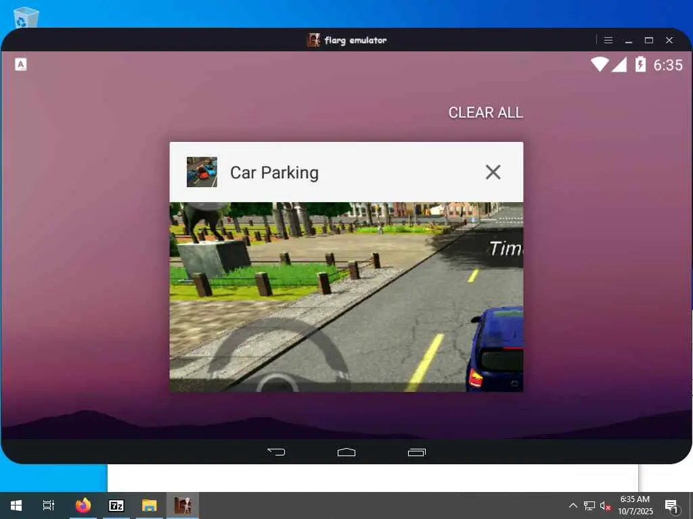Tap the Car Parking app icon

(202, 172)
